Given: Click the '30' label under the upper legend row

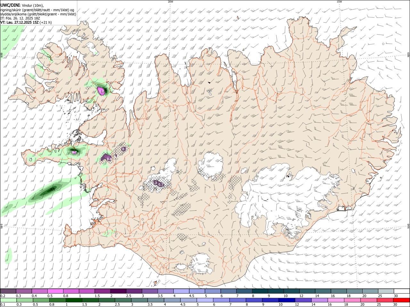Looking at the screenshot, I should point(396,296).
